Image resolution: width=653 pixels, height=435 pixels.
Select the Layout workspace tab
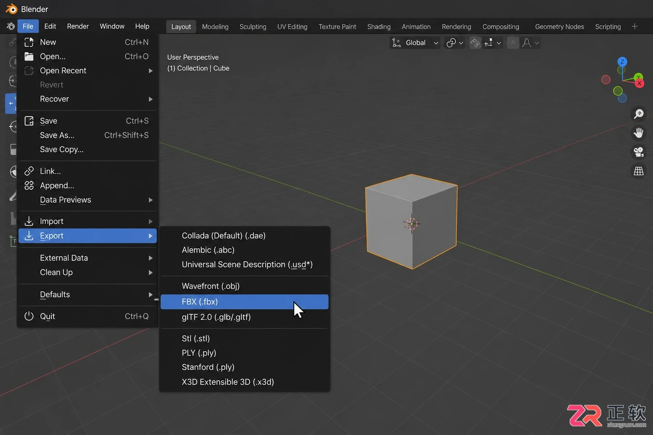[181, 27]
